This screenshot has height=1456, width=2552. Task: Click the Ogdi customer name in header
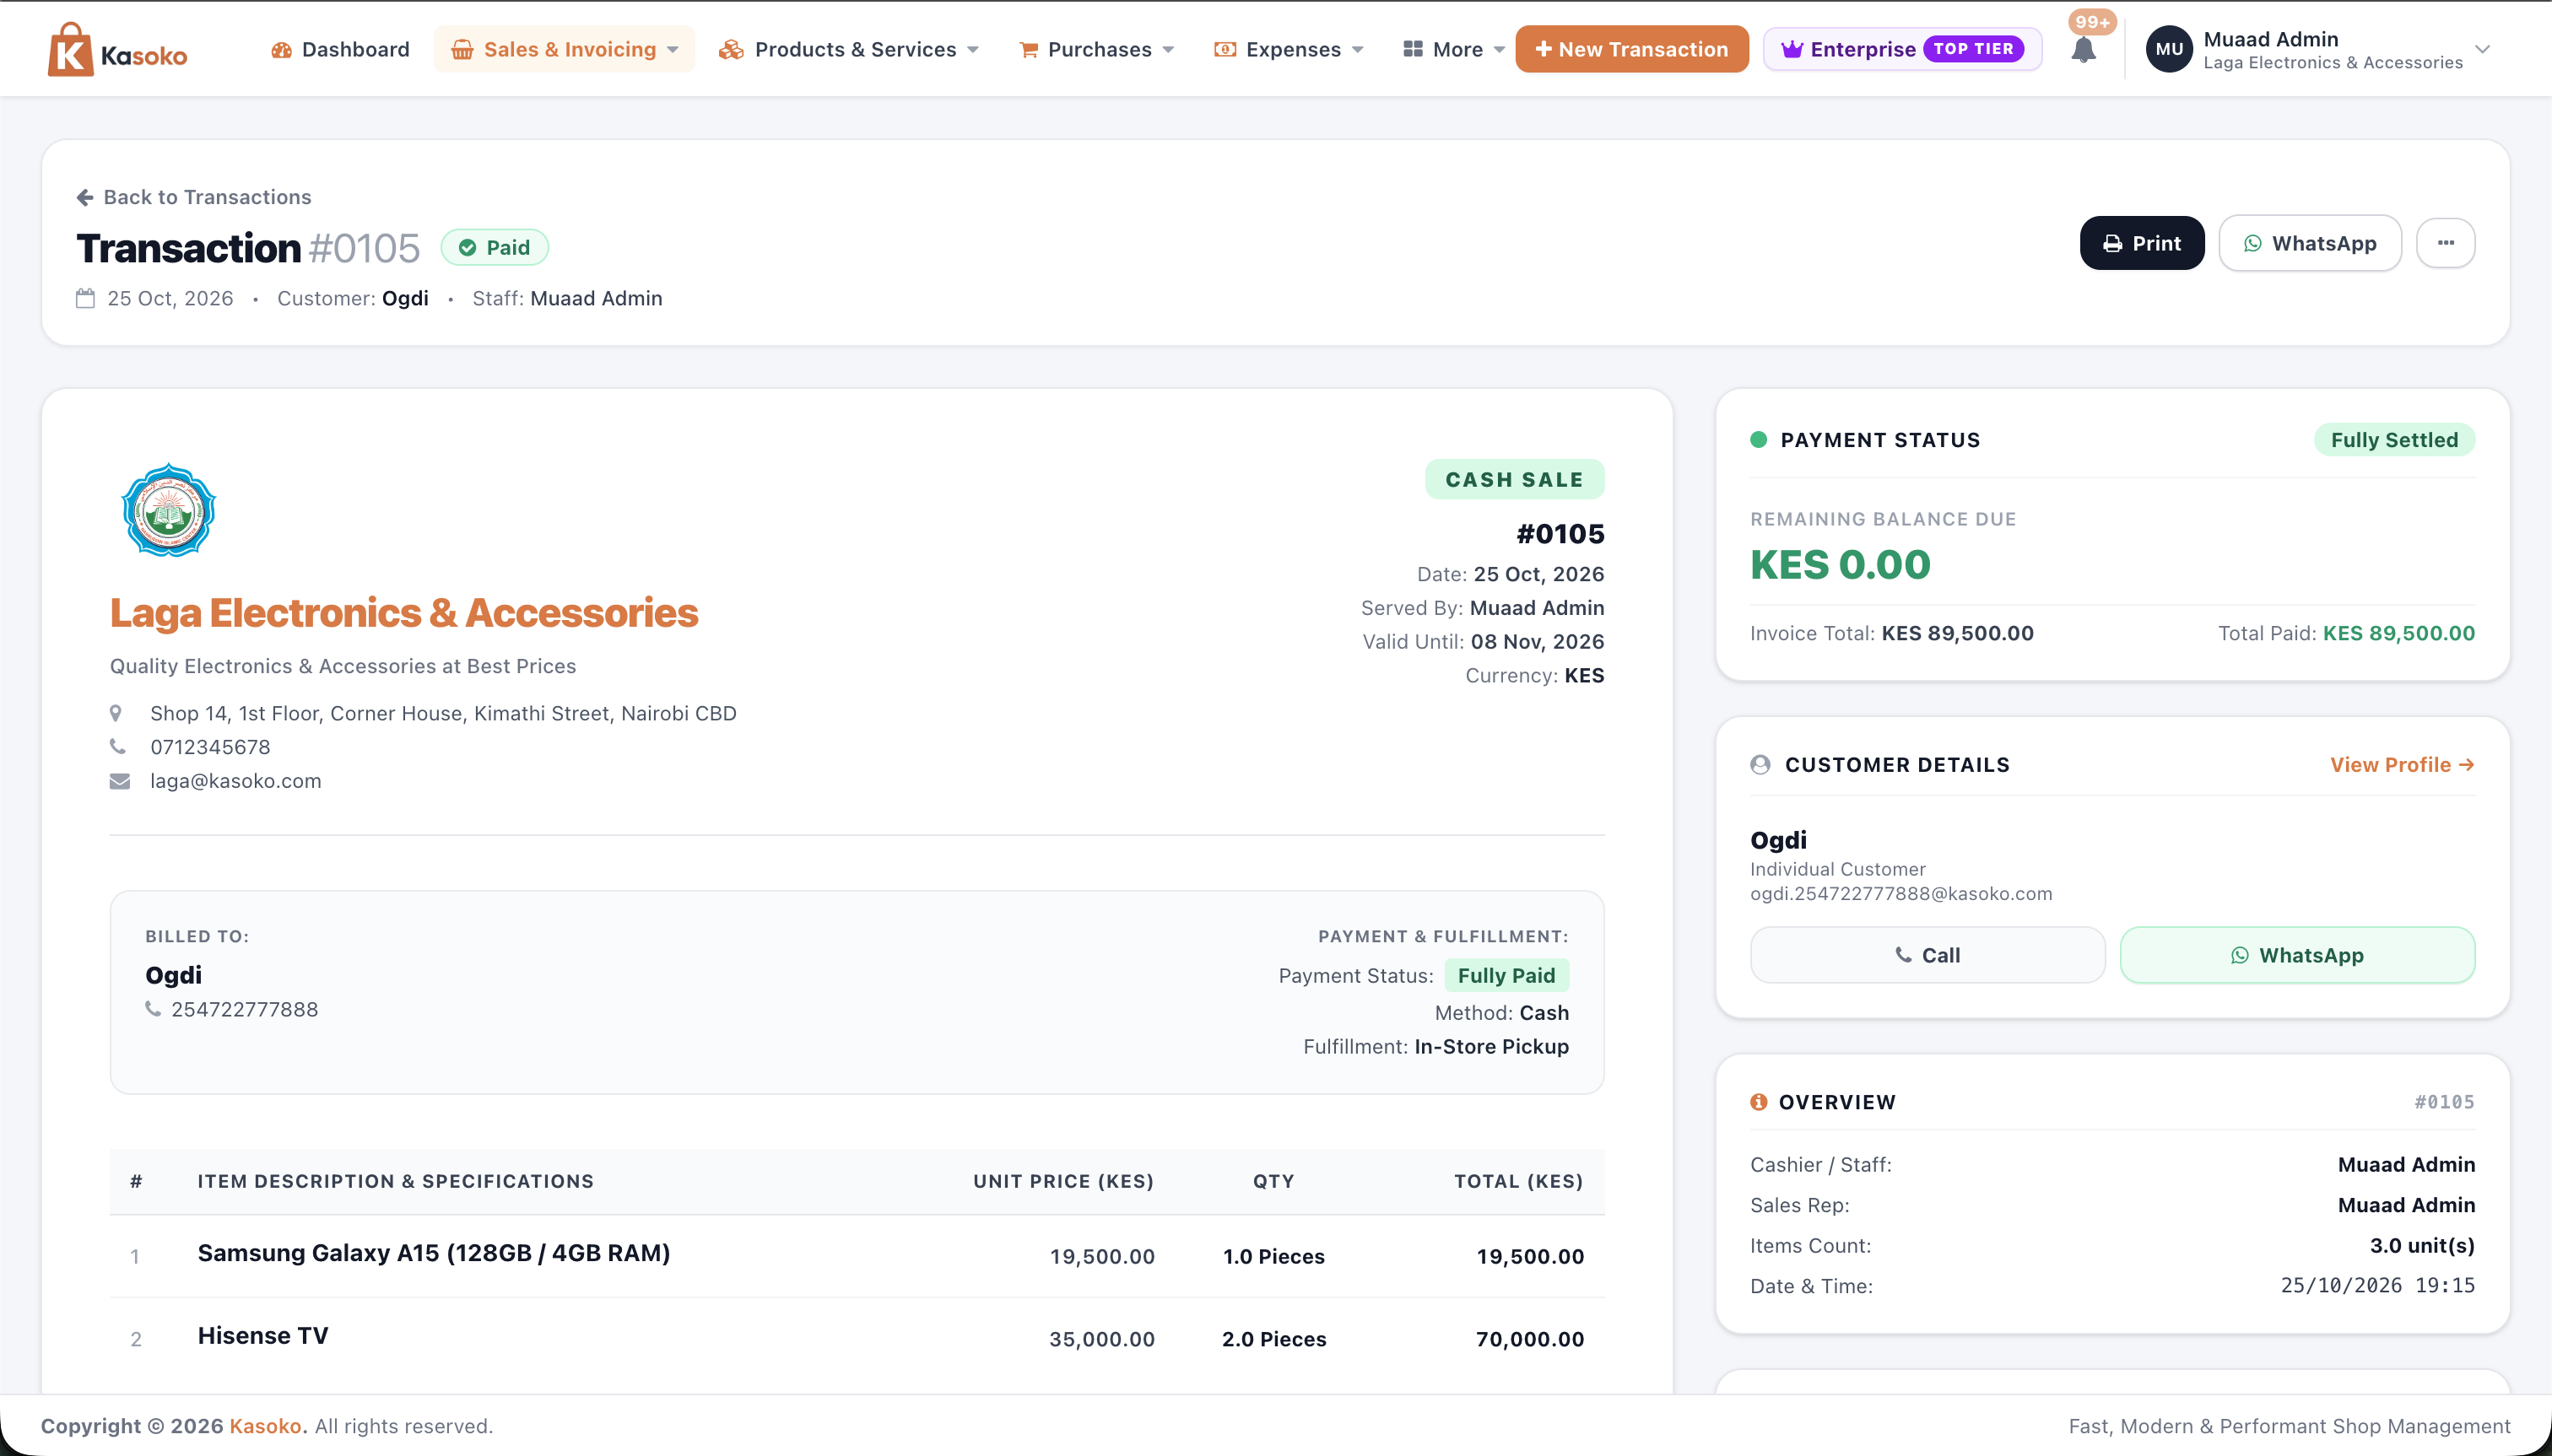click(405, 298)
